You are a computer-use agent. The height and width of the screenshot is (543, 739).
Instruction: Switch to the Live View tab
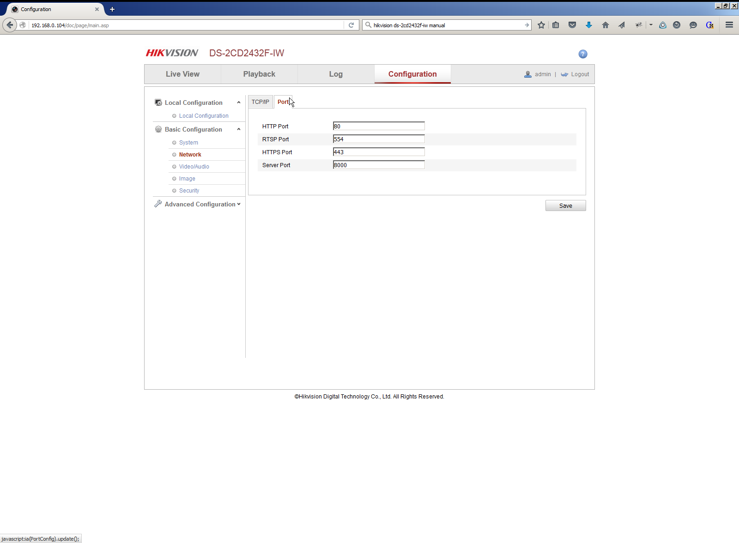click(x=182, y=74)
